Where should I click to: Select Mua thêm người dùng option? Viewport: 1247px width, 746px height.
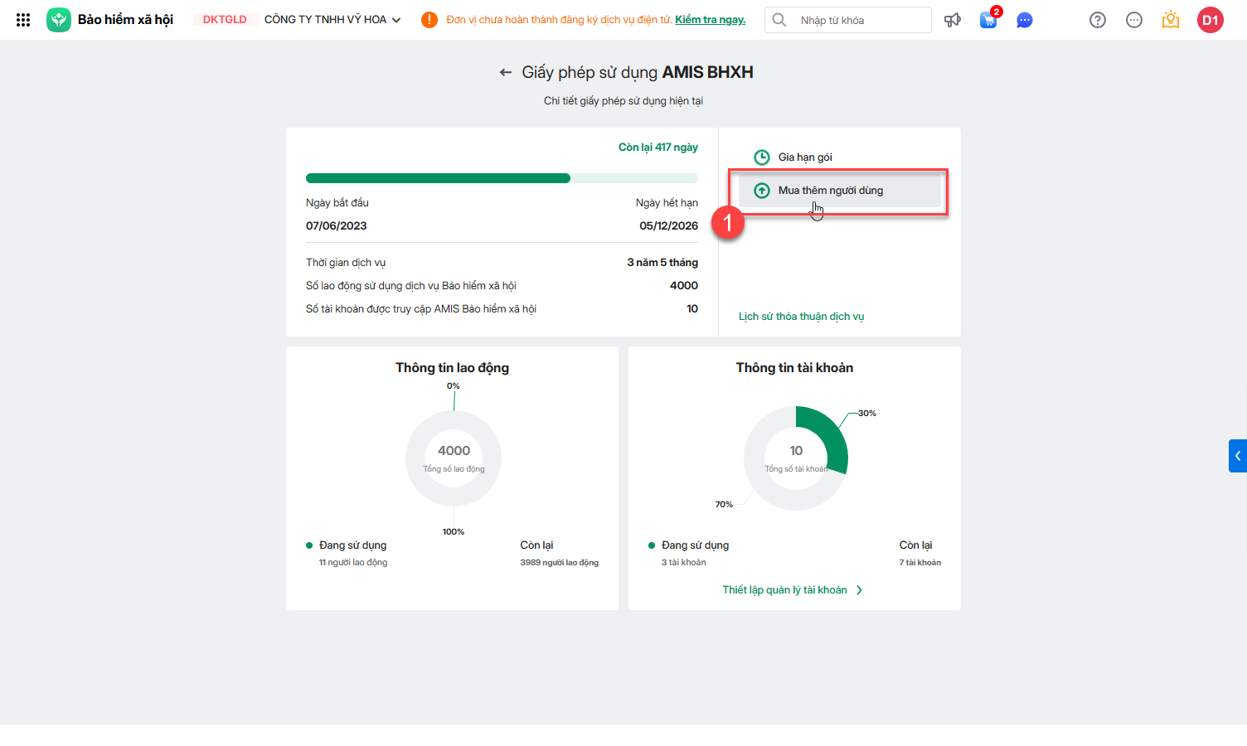(830, 191)
